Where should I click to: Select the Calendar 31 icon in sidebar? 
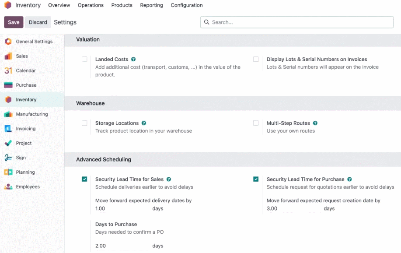8,70
